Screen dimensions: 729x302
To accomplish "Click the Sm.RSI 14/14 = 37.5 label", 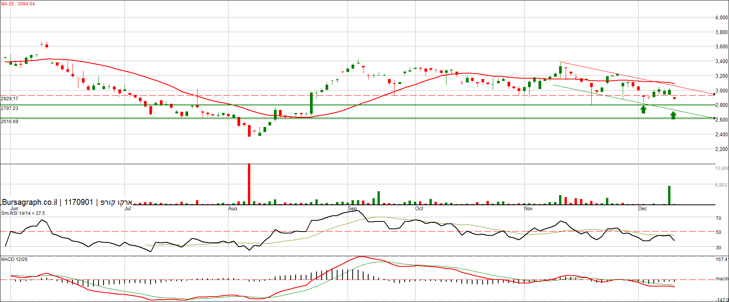I will tap(23, 213).
